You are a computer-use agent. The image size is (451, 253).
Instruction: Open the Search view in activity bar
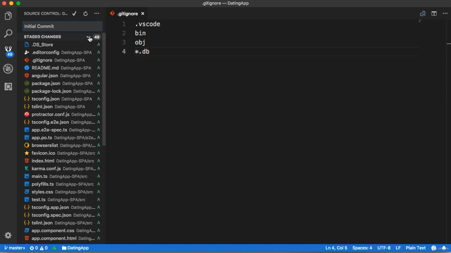(x=8, y=33)
